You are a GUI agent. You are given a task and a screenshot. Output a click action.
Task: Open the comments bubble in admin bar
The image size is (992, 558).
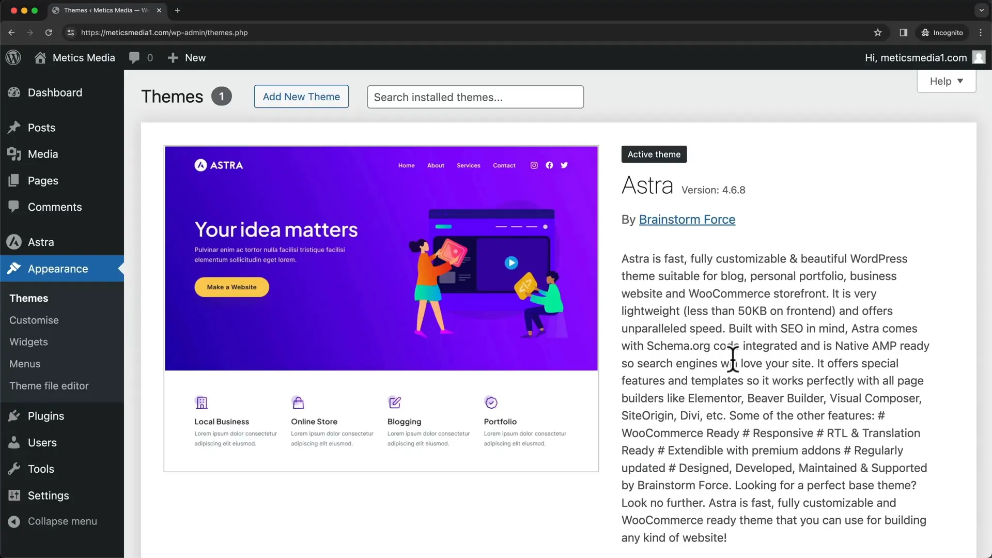134,57
